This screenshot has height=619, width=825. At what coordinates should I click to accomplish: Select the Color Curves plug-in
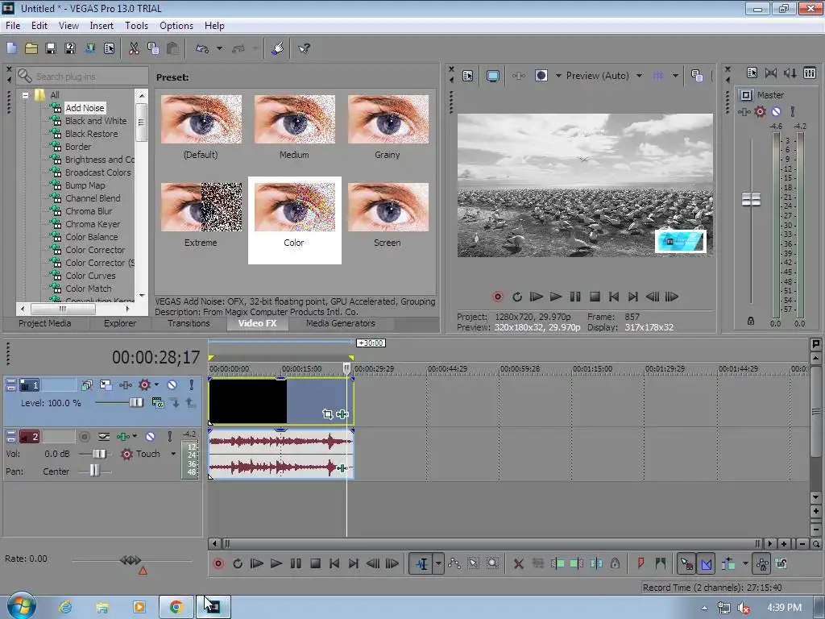coord(90,276)
